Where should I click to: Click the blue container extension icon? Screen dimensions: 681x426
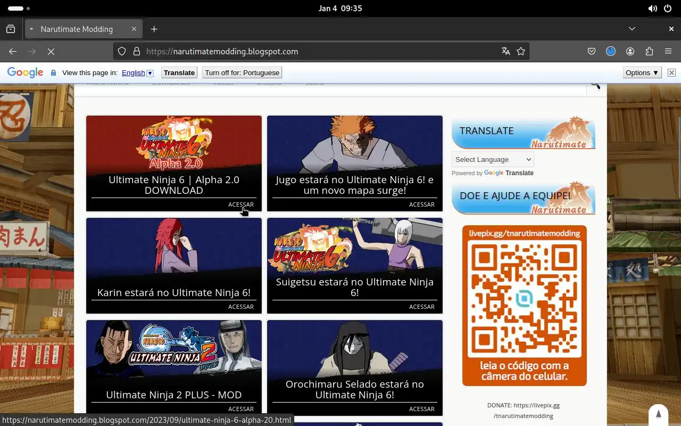[x=611, y=51]
